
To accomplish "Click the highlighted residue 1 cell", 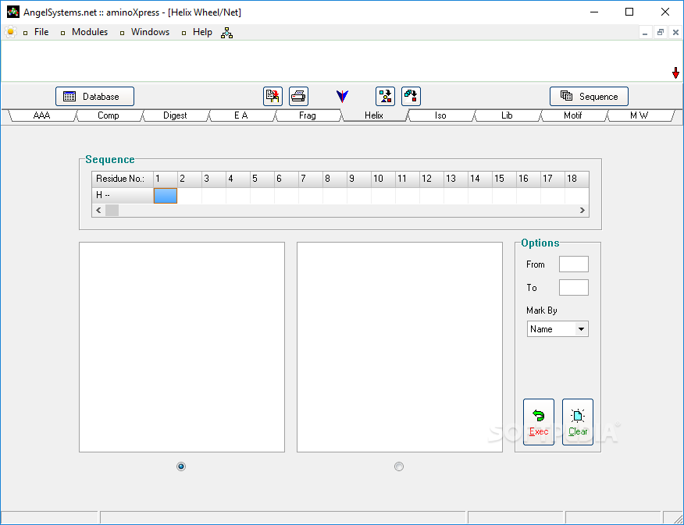I will pos(166,196).
